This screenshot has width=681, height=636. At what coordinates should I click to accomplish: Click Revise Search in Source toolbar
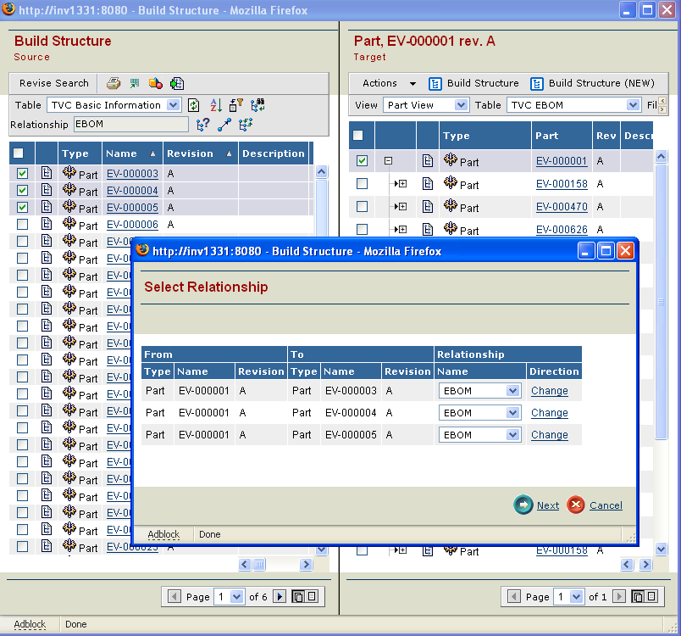coord(54,83)
